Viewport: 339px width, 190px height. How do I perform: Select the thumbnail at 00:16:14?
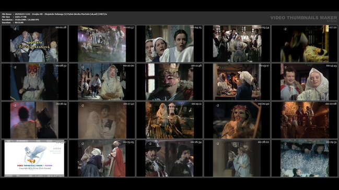[x=34, y=120]
